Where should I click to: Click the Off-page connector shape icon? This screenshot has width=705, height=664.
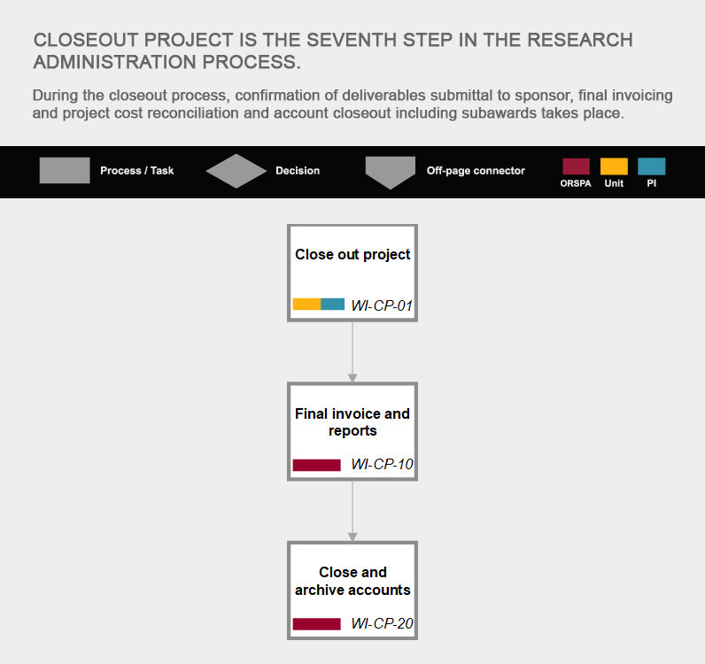[391, 173]
